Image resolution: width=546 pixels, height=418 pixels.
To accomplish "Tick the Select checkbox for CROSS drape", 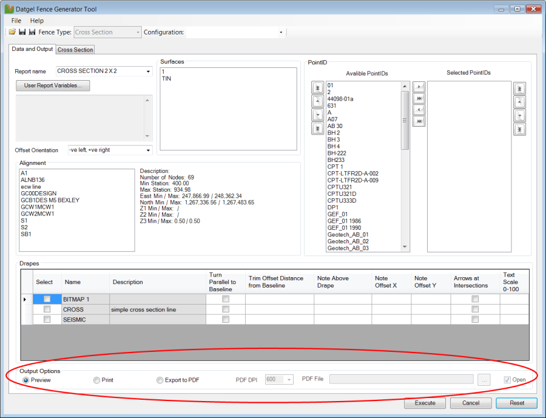I will pos(47,309).
